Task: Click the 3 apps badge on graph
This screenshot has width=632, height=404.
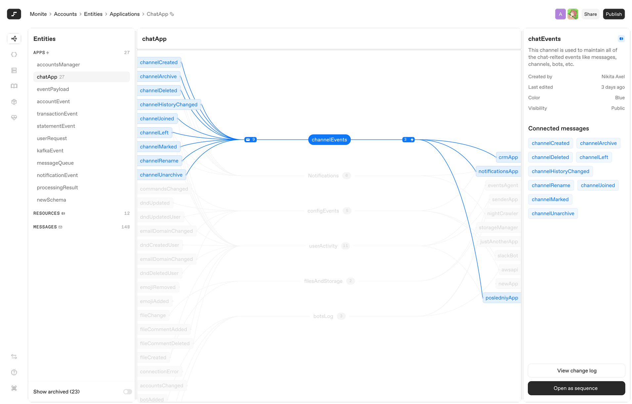Action: coord(408,140)
